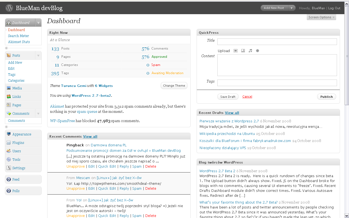The height and width of the screenshot is (218, 349).
Task: Click the Save Draft button
Action: [x=228, y=97]
